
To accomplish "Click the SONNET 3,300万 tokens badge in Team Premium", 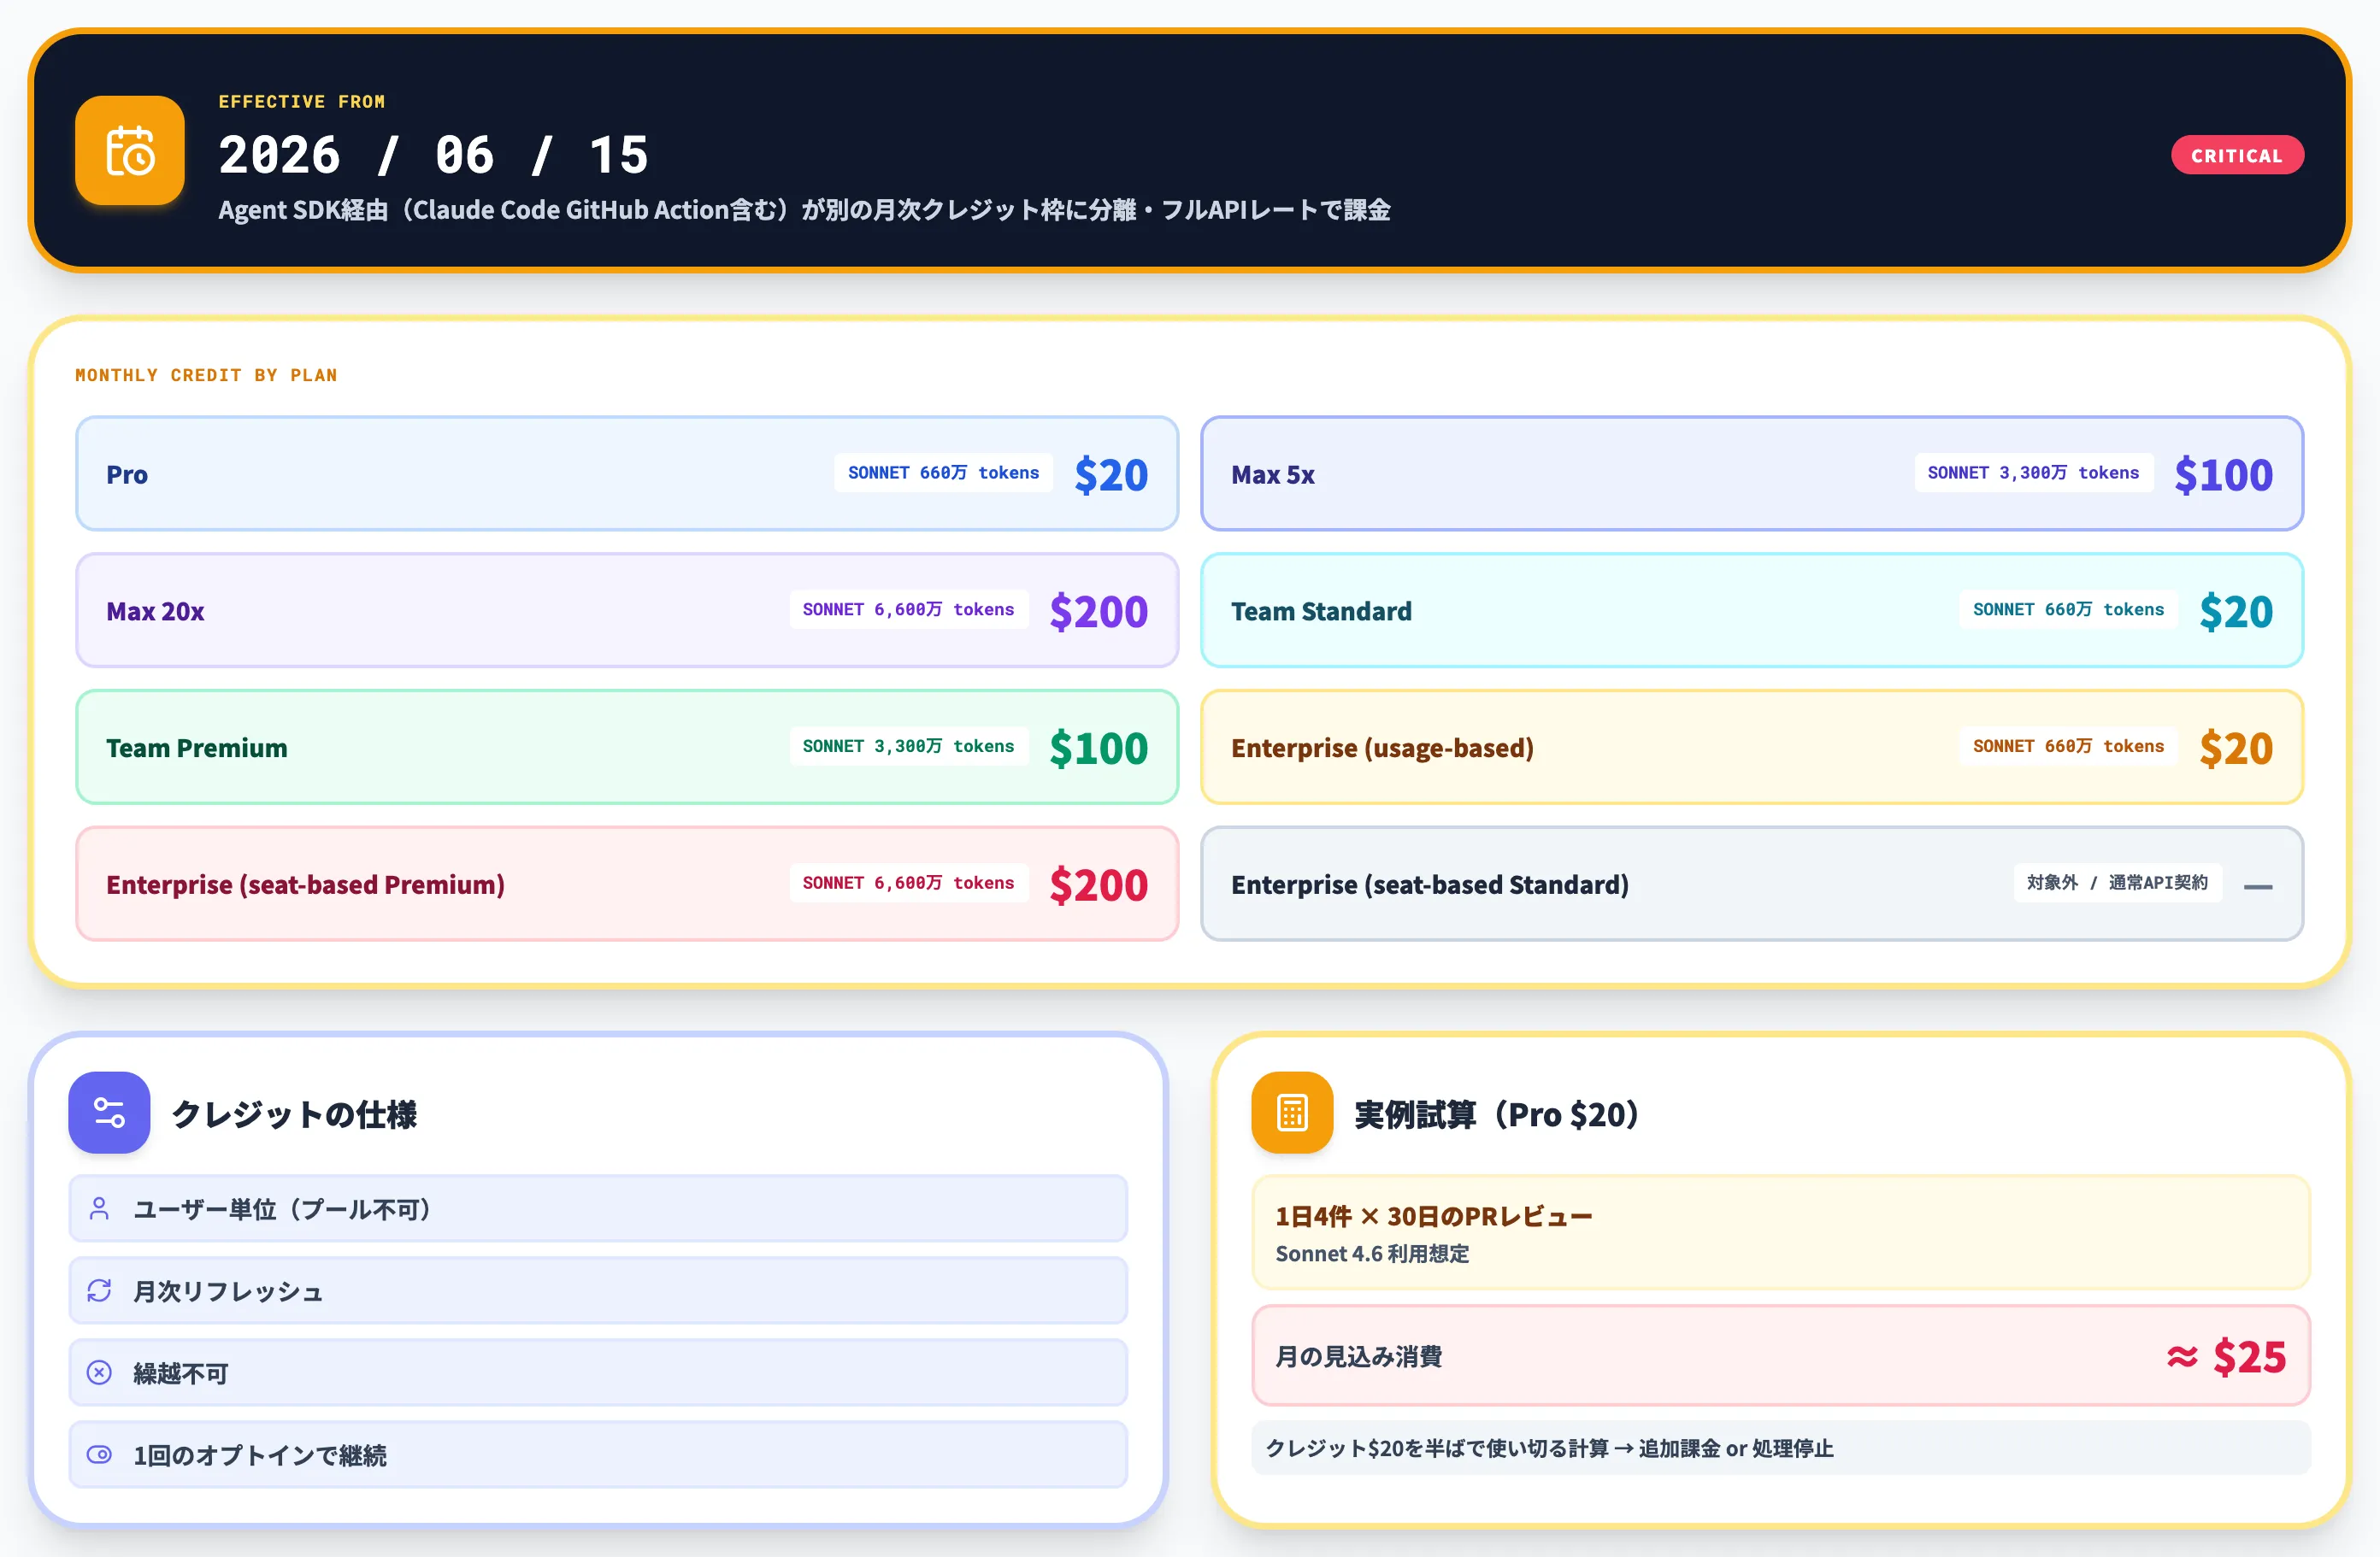I will [x=908, y=747].
